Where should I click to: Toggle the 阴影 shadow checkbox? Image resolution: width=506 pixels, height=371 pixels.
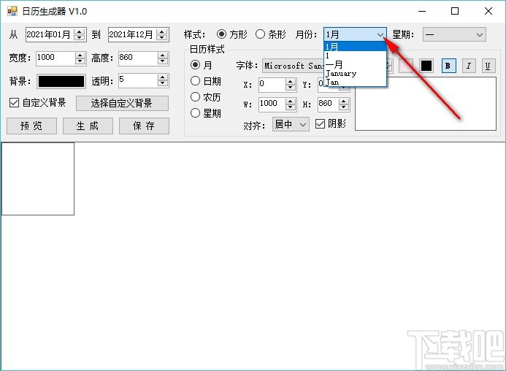tap(320, 123)
